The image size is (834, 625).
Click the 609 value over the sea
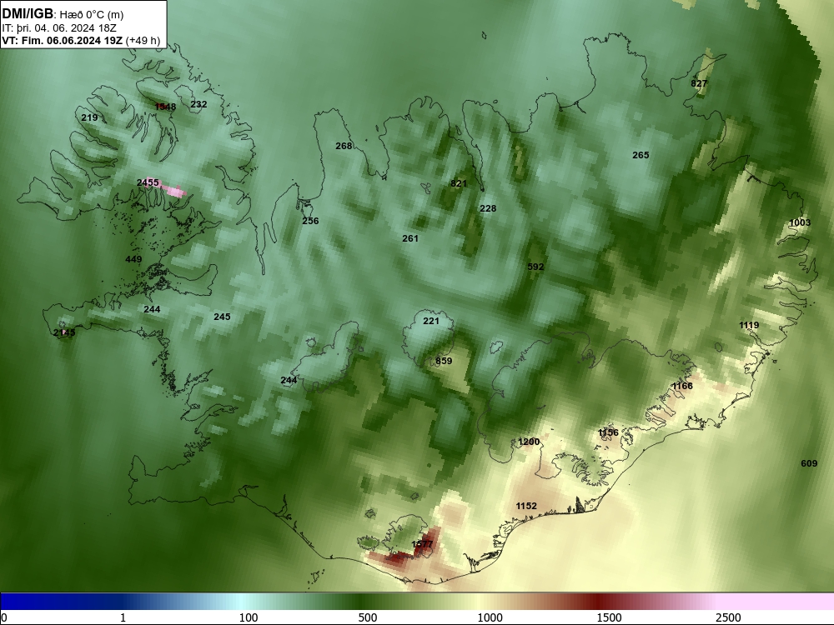click(809, 463)
